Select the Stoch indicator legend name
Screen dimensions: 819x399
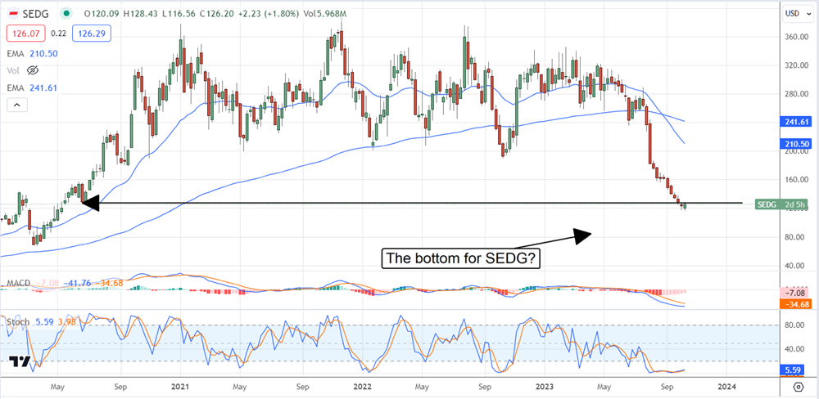pyautogui.click(x=18, y=323)
